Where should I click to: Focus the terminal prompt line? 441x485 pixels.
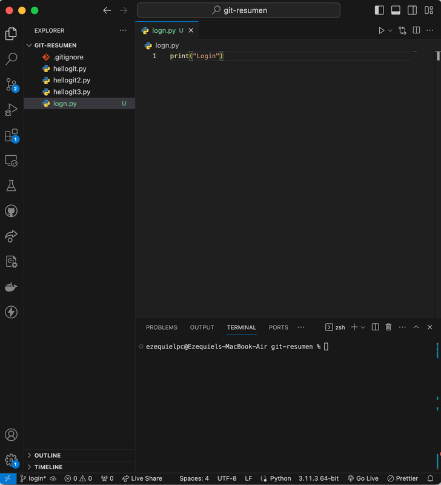(x=237, y=346)
